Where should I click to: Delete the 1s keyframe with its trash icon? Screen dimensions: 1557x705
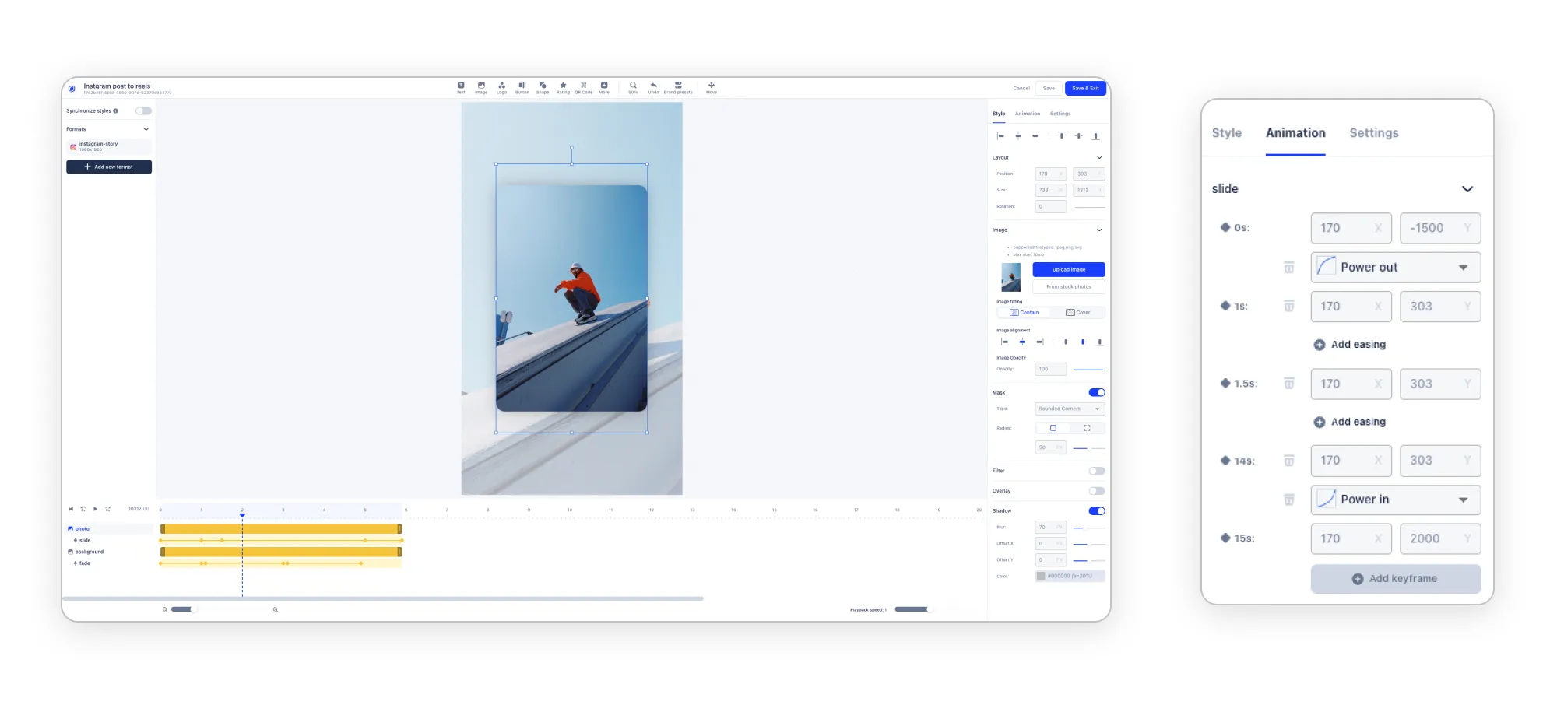1289,306
